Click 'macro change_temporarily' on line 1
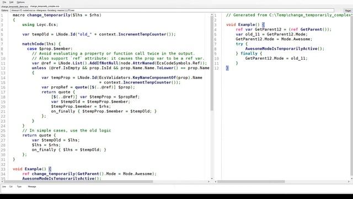This screenshot has height=199, width=353. point(42,15)
